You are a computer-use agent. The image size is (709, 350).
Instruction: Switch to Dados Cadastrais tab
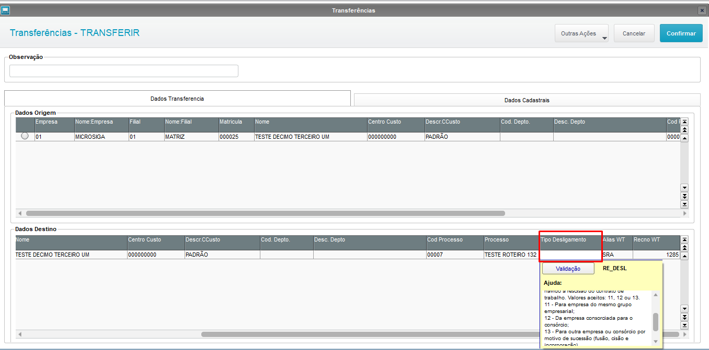tap(527, 100)
